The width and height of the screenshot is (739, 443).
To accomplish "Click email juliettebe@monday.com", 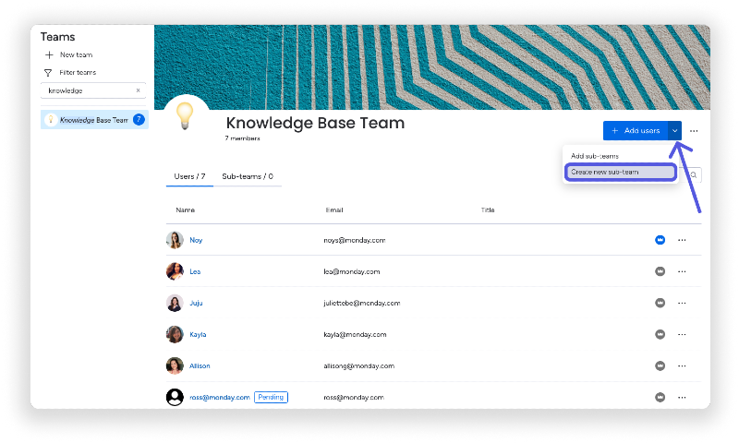I will pyautogui.click(x=362, y=304).
